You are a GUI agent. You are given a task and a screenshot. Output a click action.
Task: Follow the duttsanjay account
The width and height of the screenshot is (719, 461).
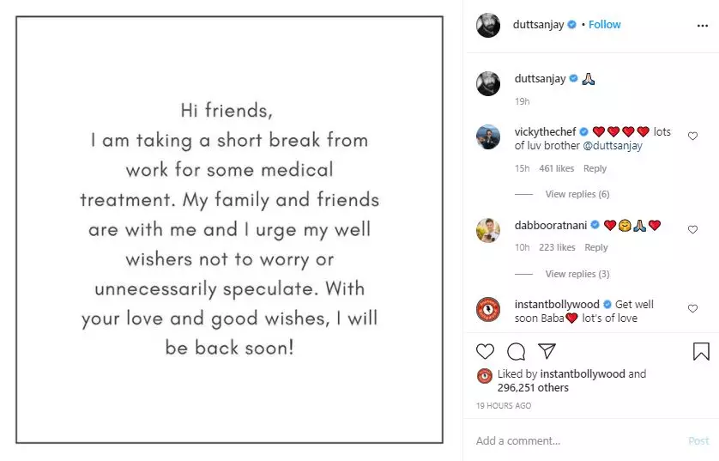point(604,25)
